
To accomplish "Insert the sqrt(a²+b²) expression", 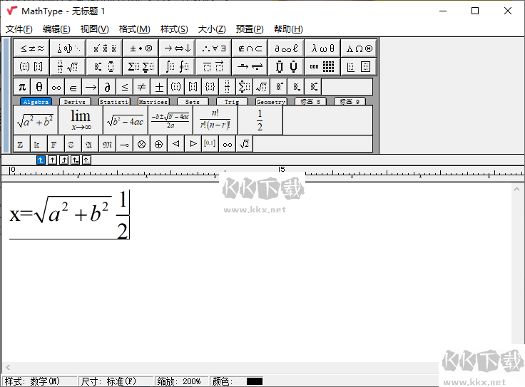I will tap(36, 120).
